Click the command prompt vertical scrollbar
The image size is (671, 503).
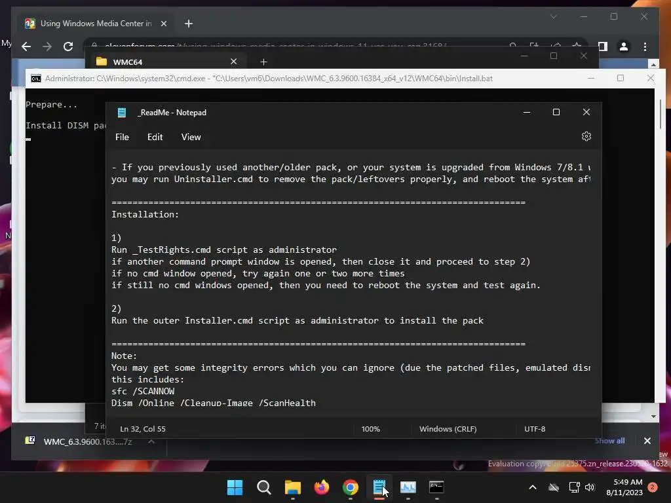(661, 114)
